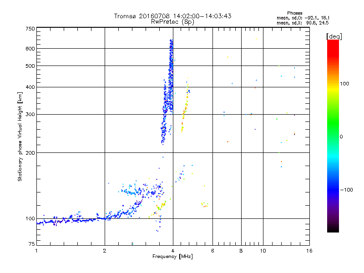
Task: Click the y-axis tick label '75'
Action: (x=32, y=244)
